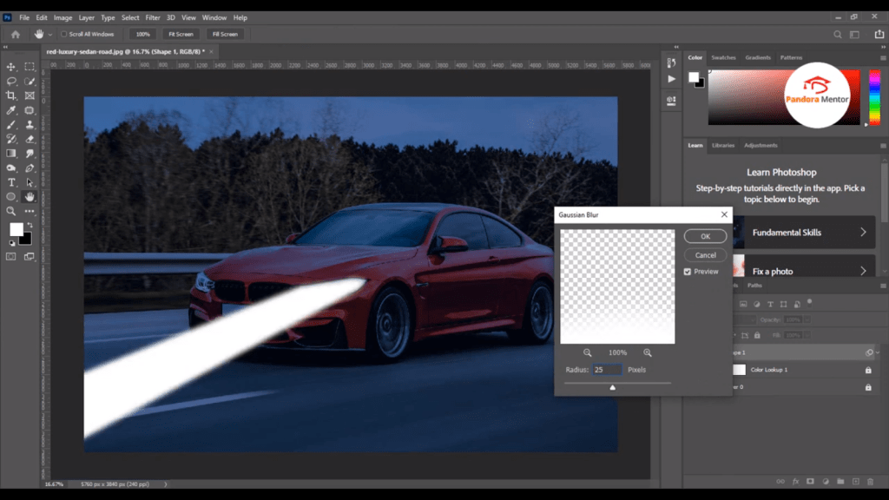Activate the Crop tool
The height and width of the screenshot is (500, 889).
coord(11,96)
